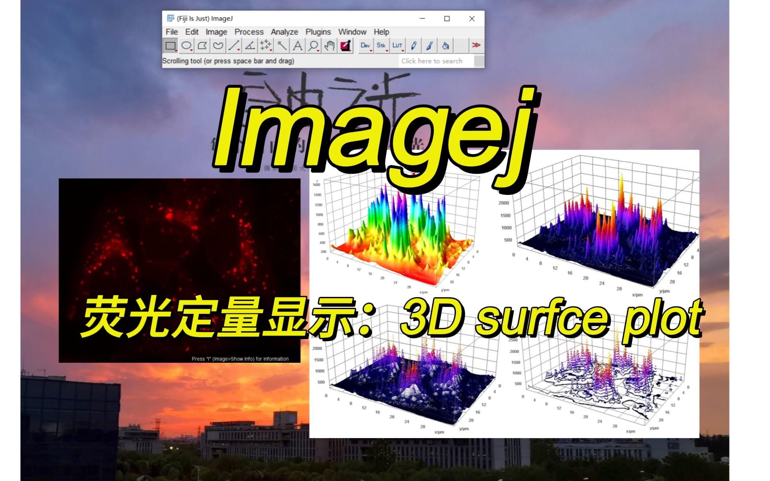The image size is (770, 481).
Task: Open the Plugins menu
Action: pos(318,32)
